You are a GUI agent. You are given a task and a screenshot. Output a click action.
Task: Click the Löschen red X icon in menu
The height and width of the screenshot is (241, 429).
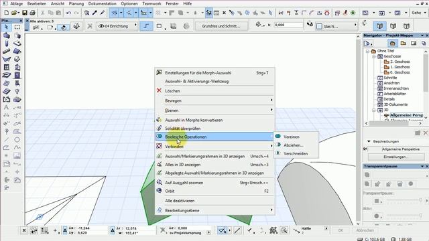[x=159, y=90]
